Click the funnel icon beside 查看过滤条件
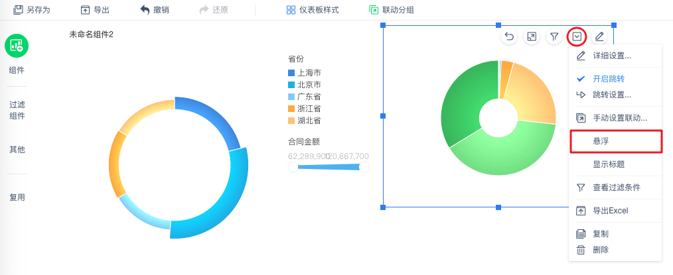This screenshot has width=673, height=275. [x=581, y=188]
